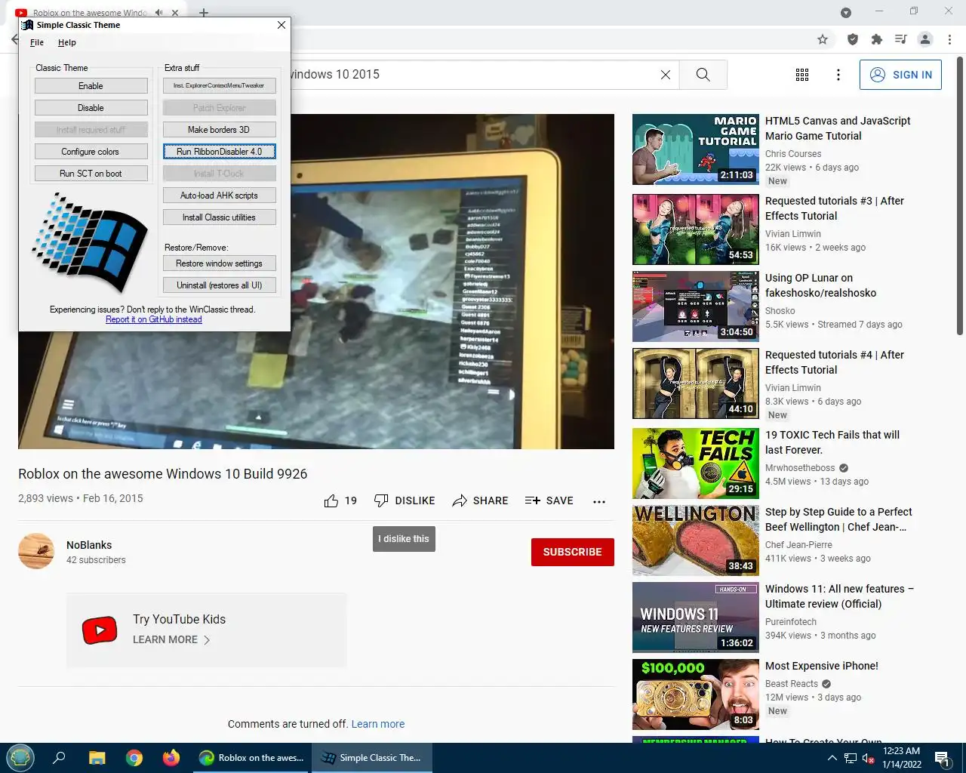966x773 pixels.
Task: Open YouTube settings three-dot menu
Action: (x=838, y=75)
